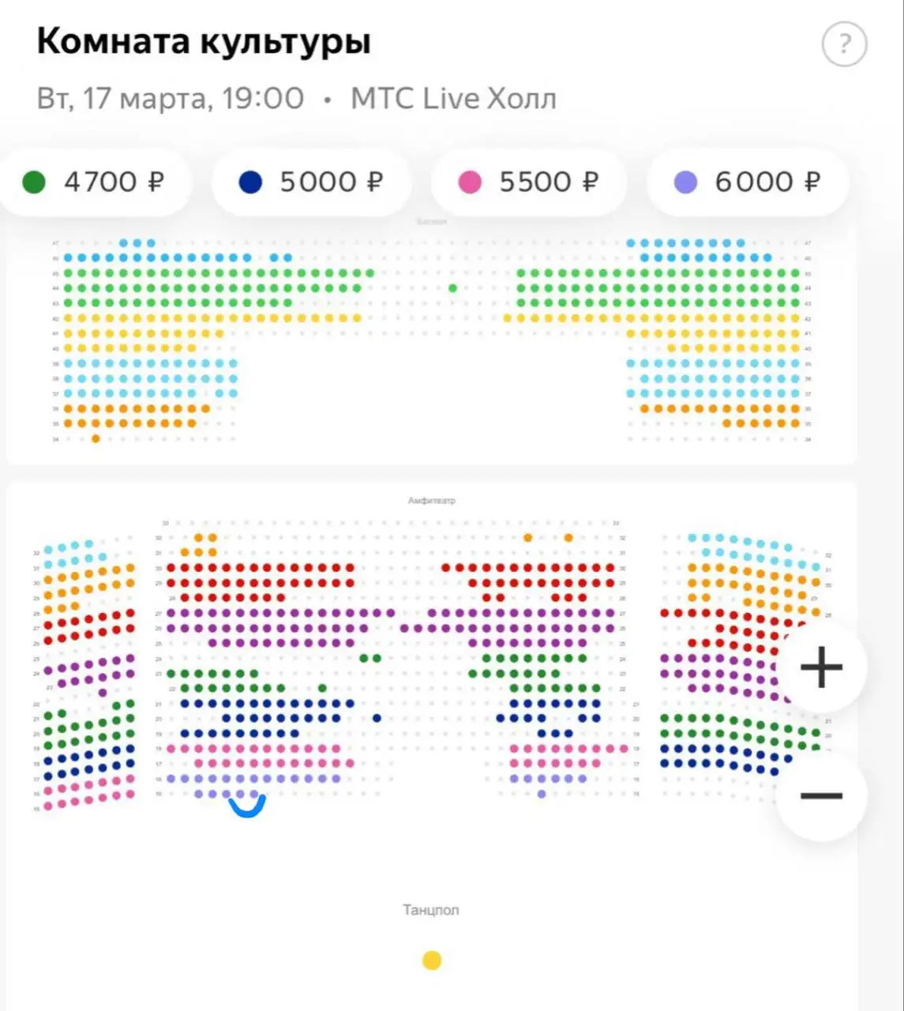904x1011 pixels.
Task: Pick the lone green seat in balcony center
Action: coord(452,288)
